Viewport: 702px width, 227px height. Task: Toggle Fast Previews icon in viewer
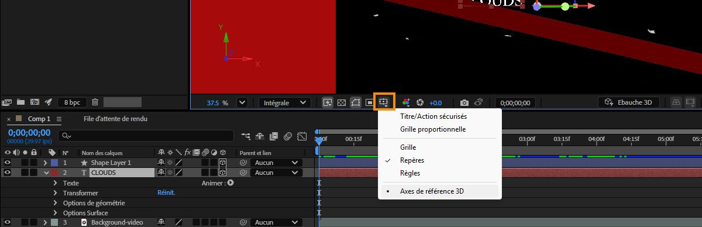(328, 102)
